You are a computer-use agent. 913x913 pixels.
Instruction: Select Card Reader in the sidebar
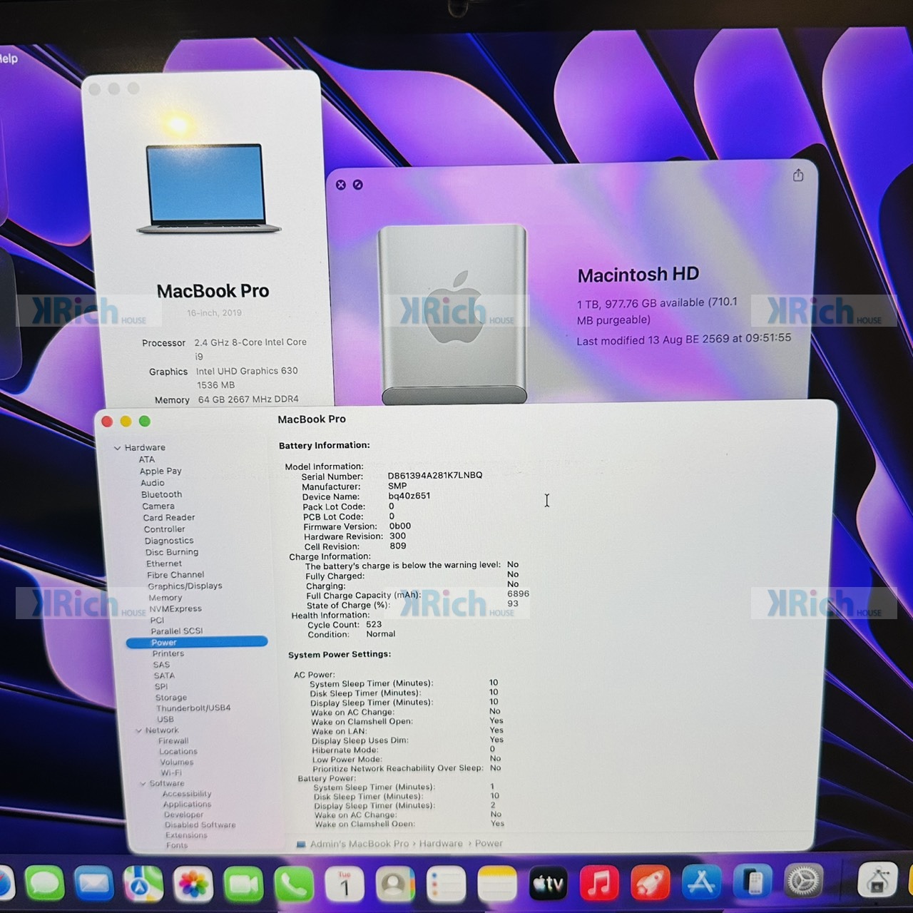[x=169, y=517]
